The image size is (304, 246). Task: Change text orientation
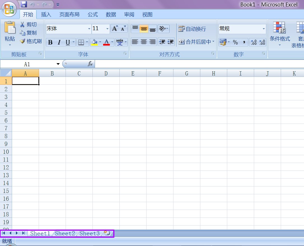click(163, 29)
